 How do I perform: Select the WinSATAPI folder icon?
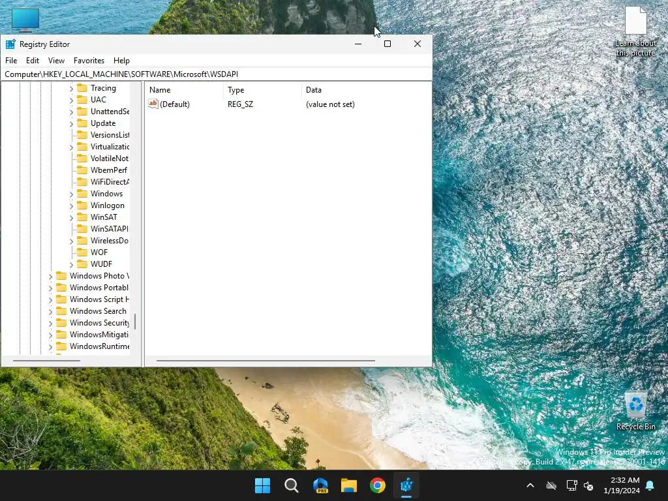[82, 229]
